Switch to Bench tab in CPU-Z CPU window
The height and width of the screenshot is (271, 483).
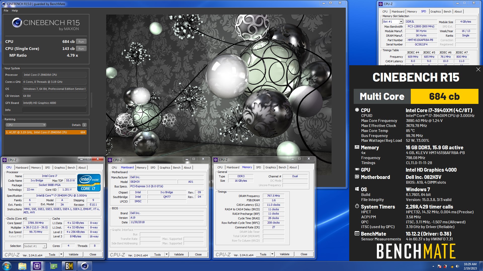[71, 168]
